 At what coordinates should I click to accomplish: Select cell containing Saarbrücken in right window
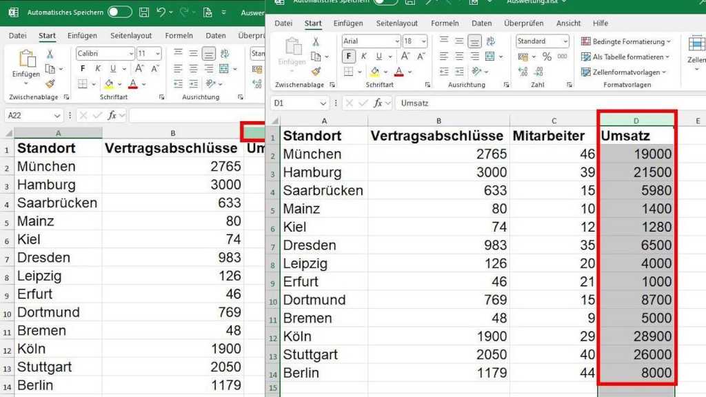click(323, 190)
